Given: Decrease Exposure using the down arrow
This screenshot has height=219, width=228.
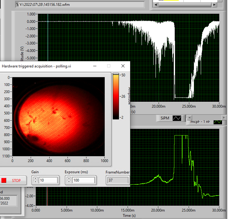Looking at the screenshot, I should [x=69, y=182].
